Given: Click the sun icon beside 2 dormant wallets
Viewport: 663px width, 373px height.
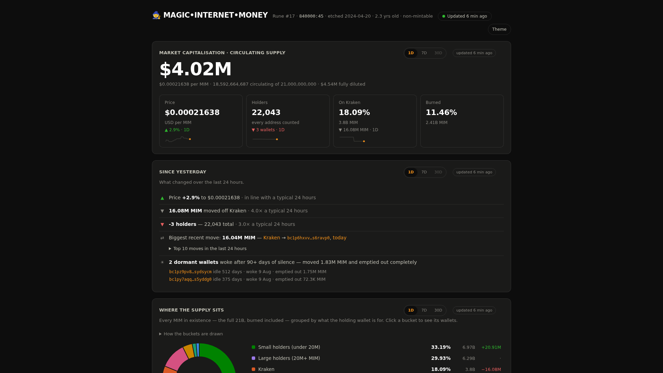Looking at the screenshot, I should 162,262.
